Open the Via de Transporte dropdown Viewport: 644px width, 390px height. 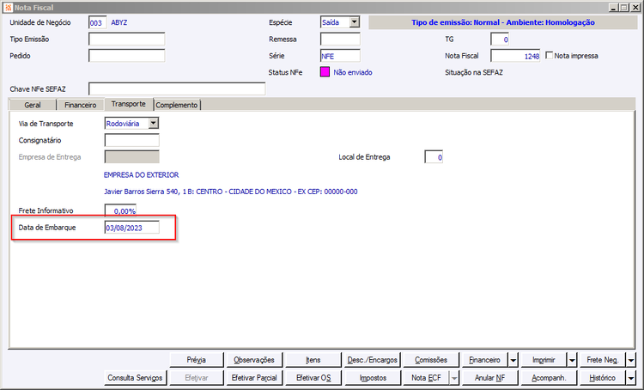point(154,123)
